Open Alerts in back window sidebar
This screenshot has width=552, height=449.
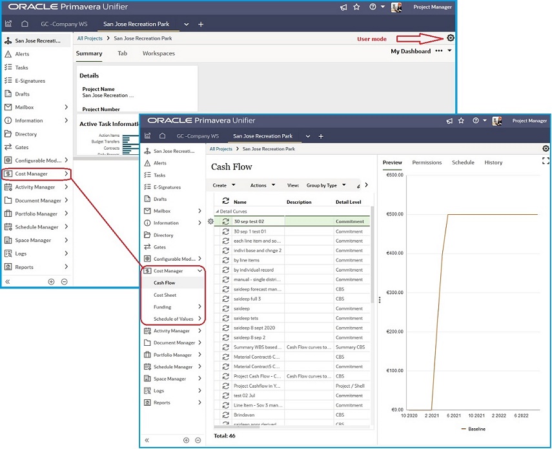pyautogui.click(x=22, y=54)
